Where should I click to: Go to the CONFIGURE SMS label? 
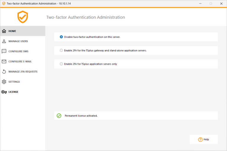point(18,51)
